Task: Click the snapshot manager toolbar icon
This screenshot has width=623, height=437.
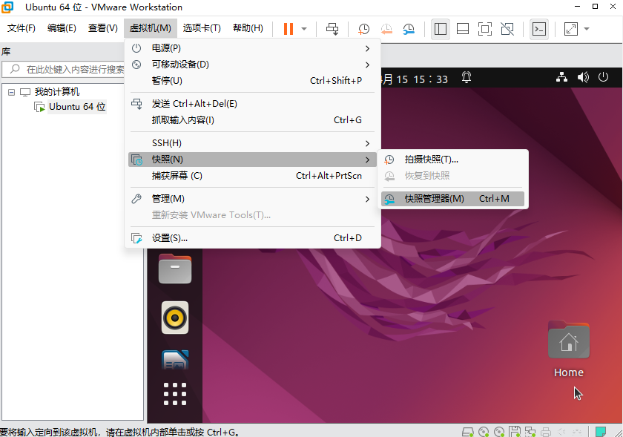Action: pos(409,29)
